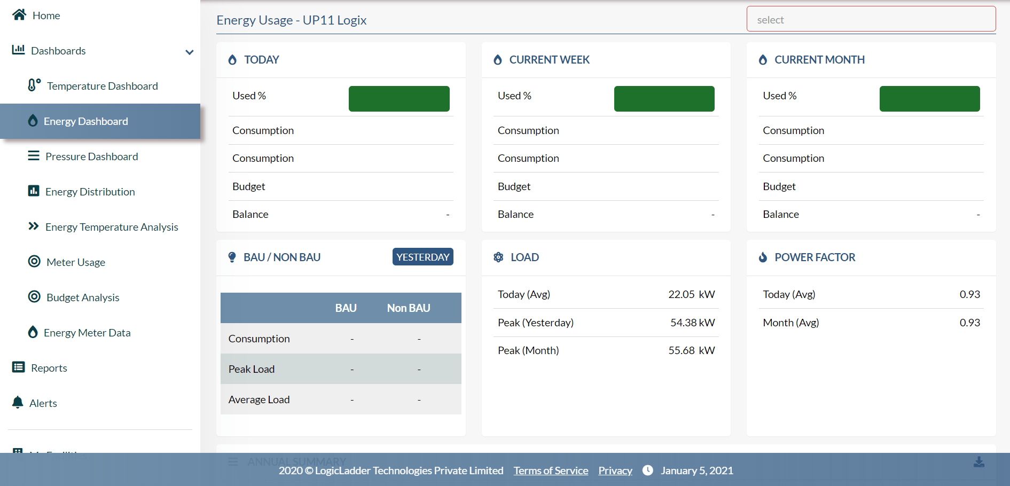1010x486 pixels.
Task: Click the Reports list icon
Action: 18,367
